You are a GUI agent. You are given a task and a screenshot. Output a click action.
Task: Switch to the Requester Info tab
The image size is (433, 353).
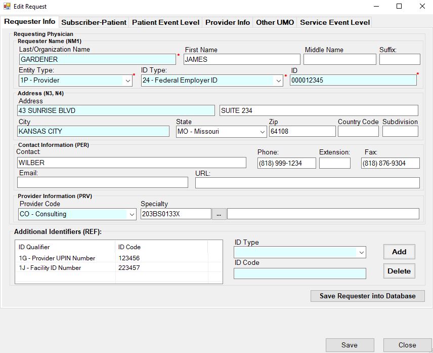(x=29, y=22)
